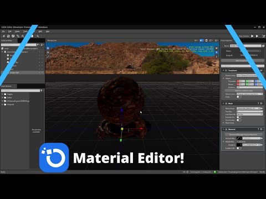This screenshot has width=266, height=199.
Task: Click the second play arrow in top toolbar
Action: (257, 36)
